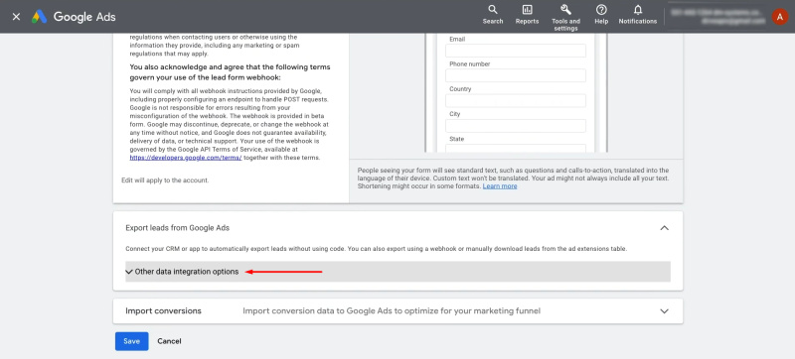This screenshot has height=359, width=795.
Task: Select the blurred account name area
Action: 717,16
